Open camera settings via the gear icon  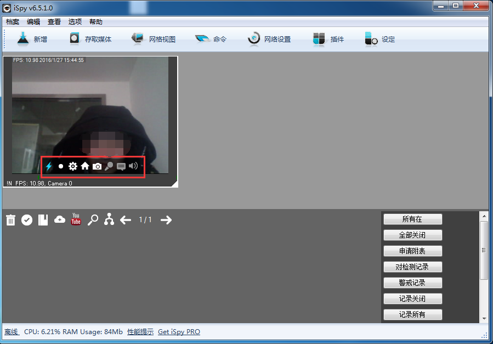[72, 166]
